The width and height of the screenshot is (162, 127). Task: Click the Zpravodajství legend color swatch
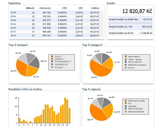[x=126, y=57]
